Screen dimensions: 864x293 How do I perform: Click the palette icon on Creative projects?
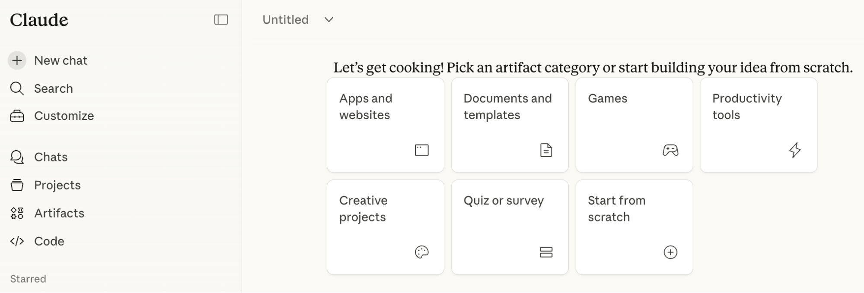pyautogui.click(x=421, y=252)
